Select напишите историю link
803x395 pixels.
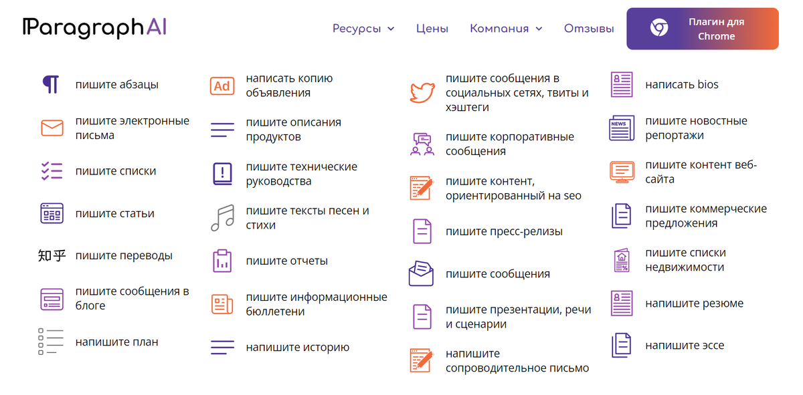[297, 348]
